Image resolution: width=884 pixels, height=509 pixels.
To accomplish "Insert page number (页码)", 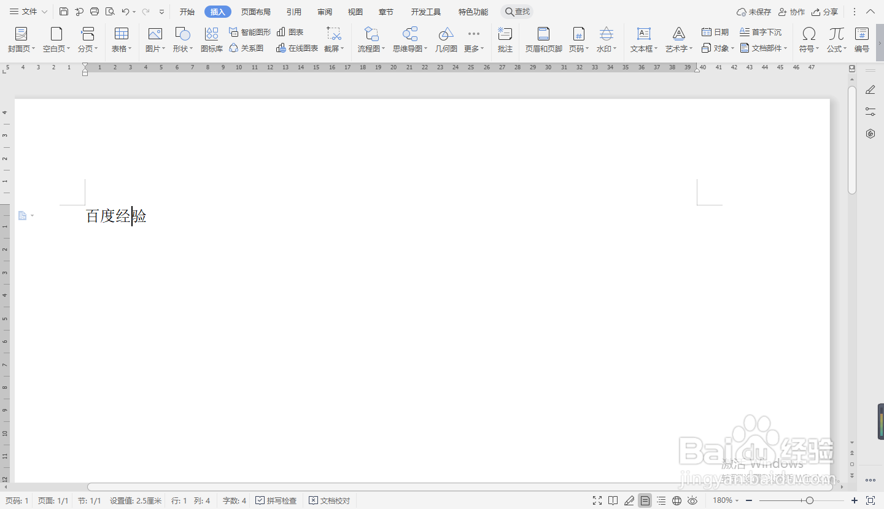I will coord(579,40).
